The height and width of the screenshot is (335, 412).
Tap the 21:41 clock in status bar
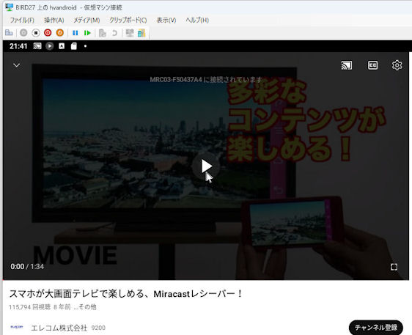(x=18, y=46)
